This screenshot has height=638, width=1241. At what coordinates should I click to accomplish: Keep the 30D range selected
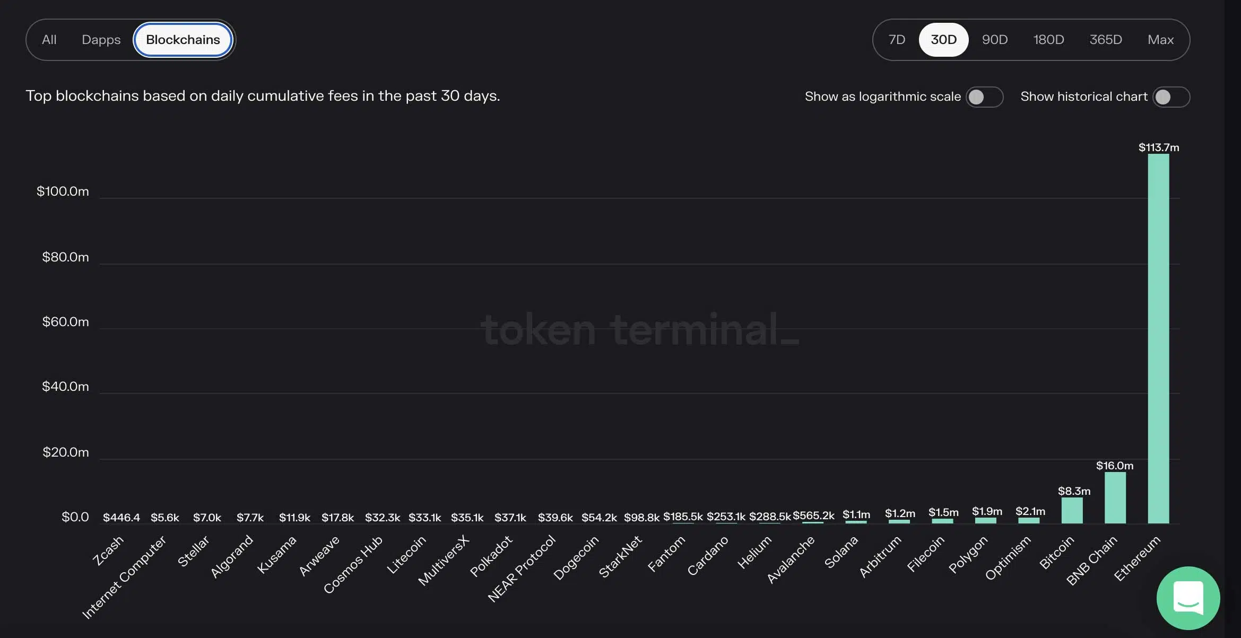point(943,39)
